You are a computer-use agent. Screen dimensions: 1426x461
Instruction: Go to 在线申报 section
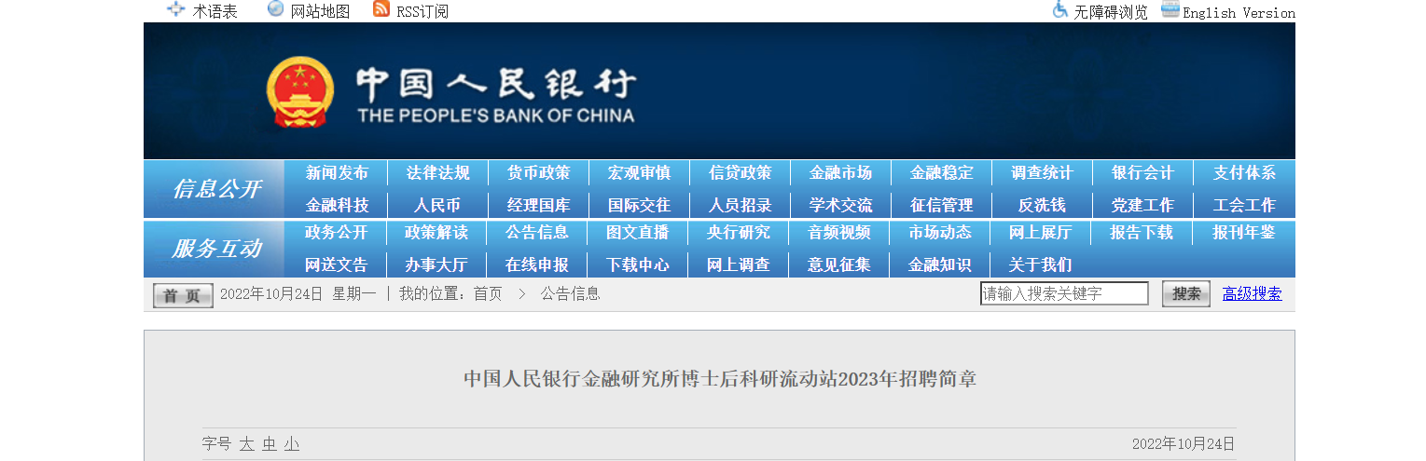(537, 264)
